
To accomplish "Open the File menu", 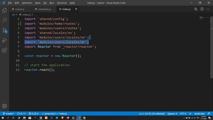I will [10, 3].
